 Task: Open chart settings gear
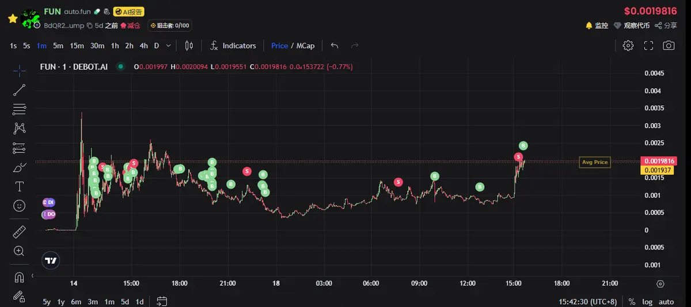pyautogui.click(x=628, y=45)
